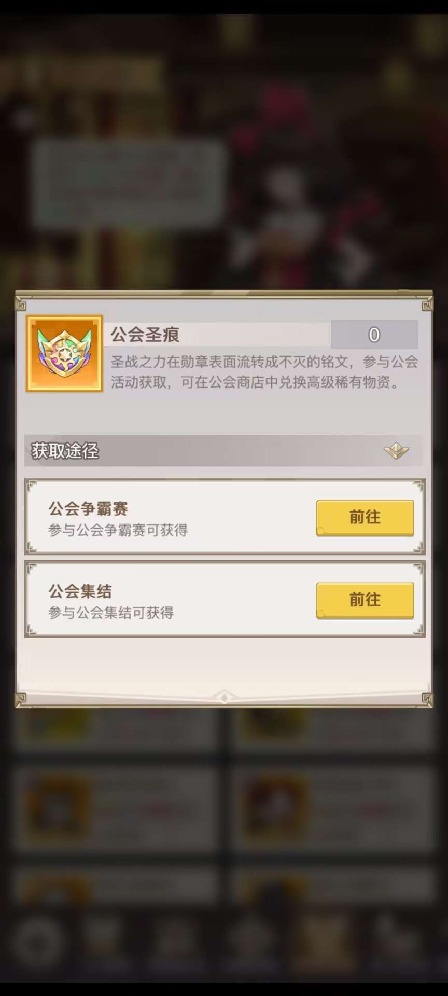Tap the 圣战之力 item description text

point(264,372)
